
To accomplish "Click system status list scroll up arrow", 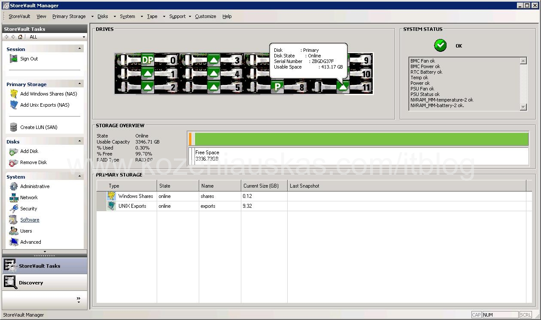I will click(x=523, y=61).
